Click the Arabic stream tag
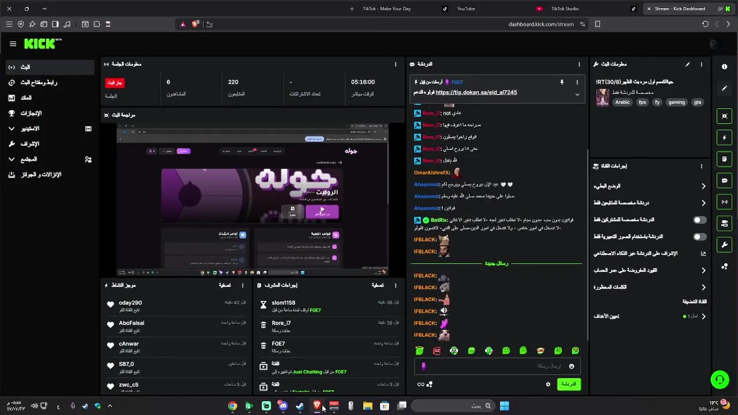 (x=623, y=103)
